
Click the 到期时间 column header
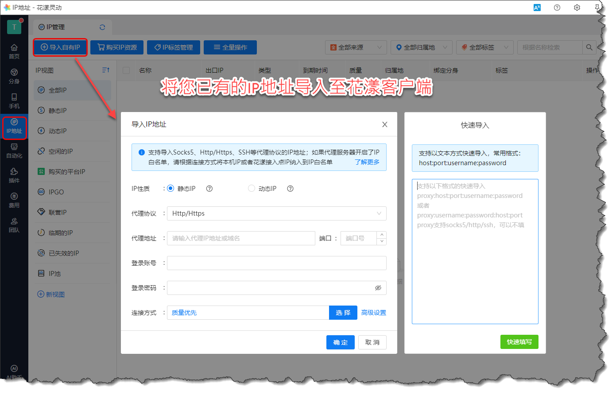[315, 70]
